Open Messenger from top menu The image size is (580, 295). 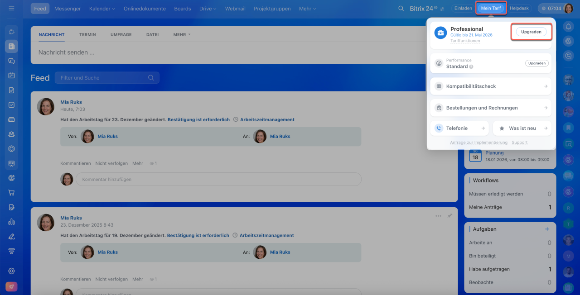68,9
